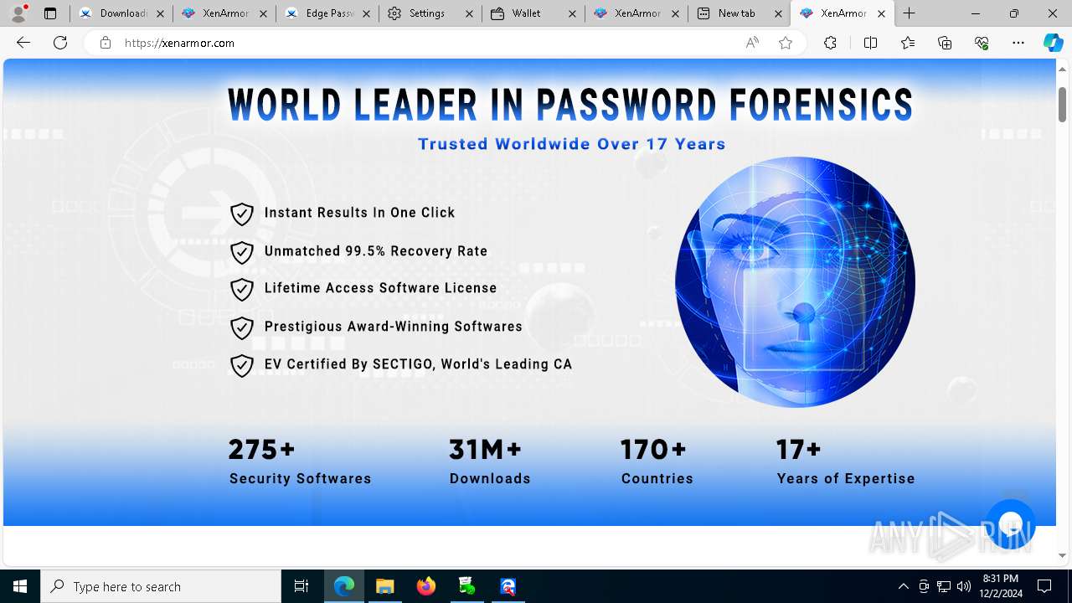Open the chat bubble widget
This screenshot has width=1072, height=603.
tap(1011, 524)
